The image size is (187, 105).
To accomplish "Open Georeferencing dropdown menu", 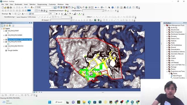I will pyautogui.click(x=10, y=17).
